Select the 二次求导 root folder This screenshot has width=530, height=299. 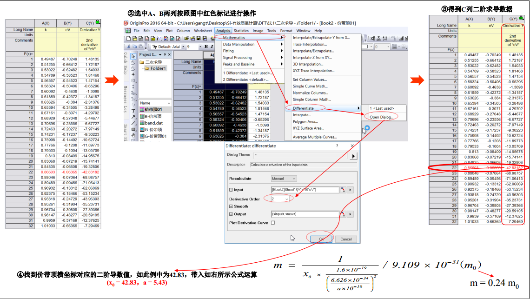[x=151, y=62]
